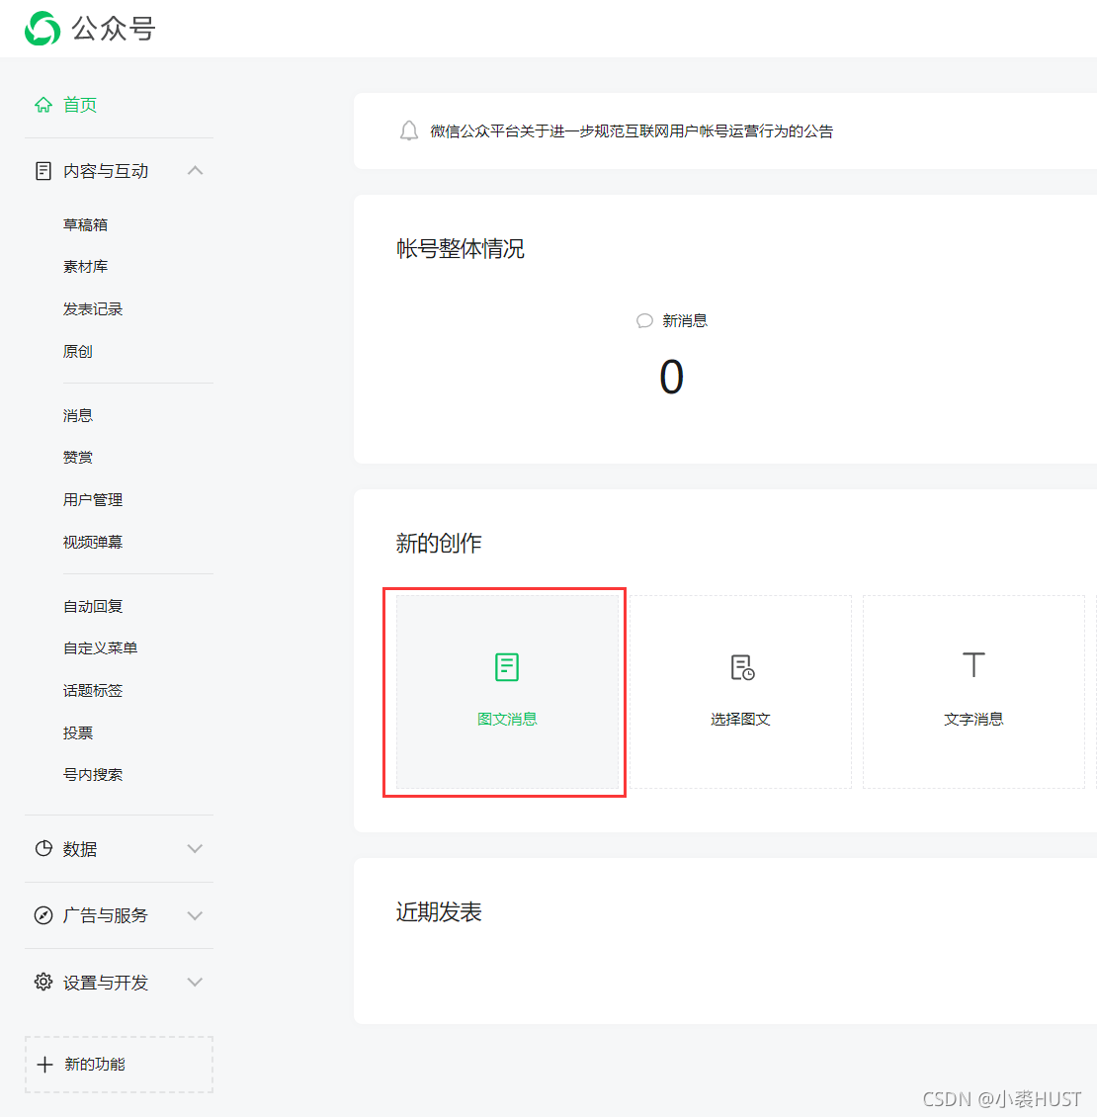Click the green 图文消息 document icon
The width and height of the screenshot is (1097, 1117).
pyautogui.click(x=507, y=667)
